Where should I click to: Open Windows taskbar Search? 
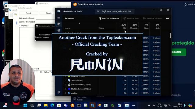[32, 105]
